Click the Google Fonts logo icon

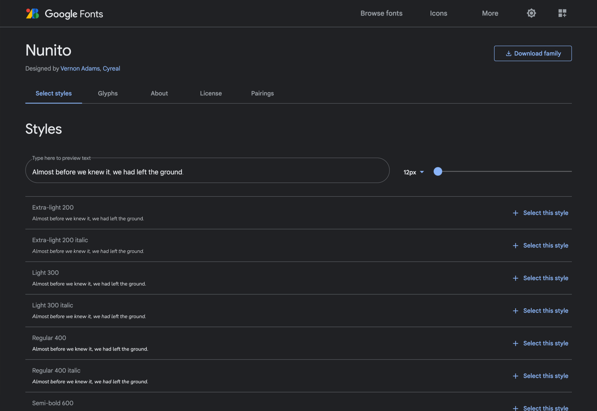[32, 13]
